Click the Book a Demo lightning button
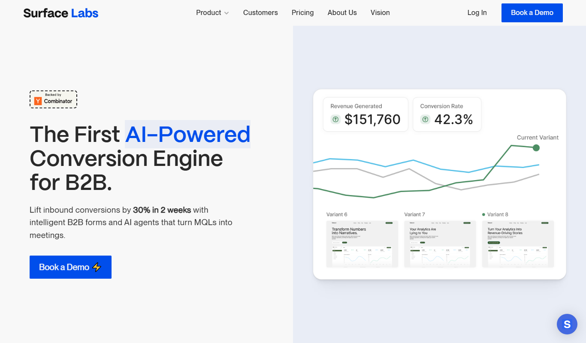 coord(70,267)
